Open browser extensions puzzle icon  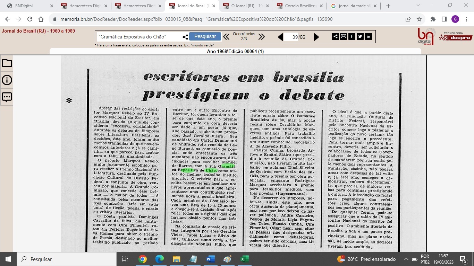point(433,19)
